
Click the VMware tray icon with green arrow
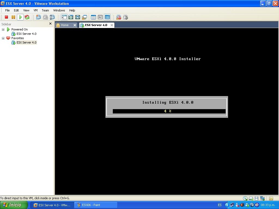(247, 205)
